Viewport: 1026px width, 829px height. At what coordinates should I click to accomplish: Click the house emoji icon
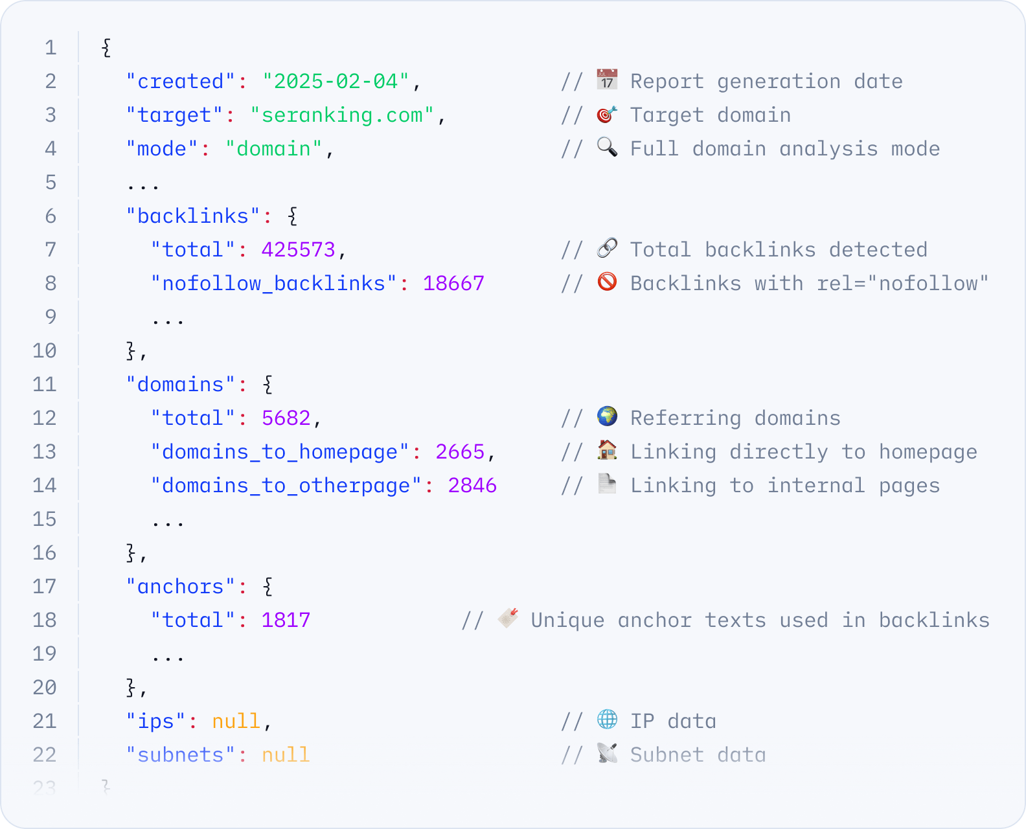click(607, 450)
